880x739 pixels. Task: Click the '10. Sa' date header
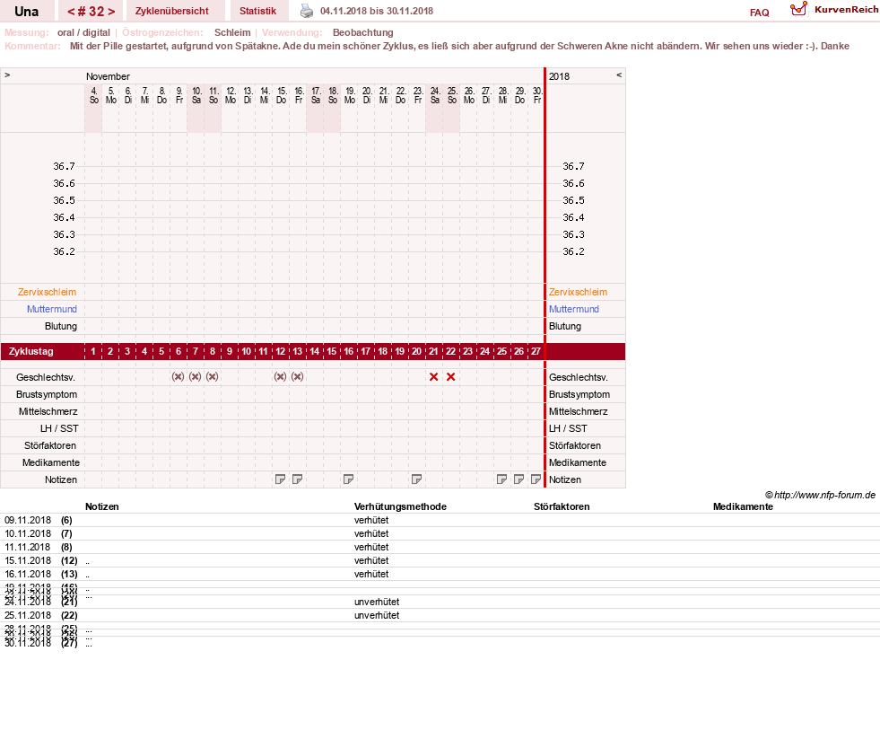pos(196,95)
